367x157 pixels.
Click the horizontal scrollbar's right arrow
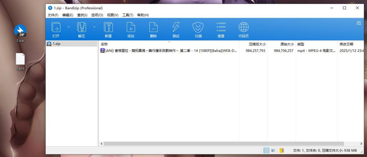point(361,143)
